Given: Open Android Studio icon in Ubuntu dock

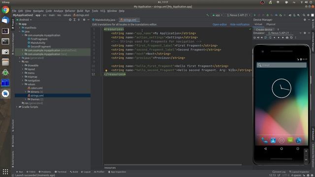Looking at the screenshot, I should (5, 93).
